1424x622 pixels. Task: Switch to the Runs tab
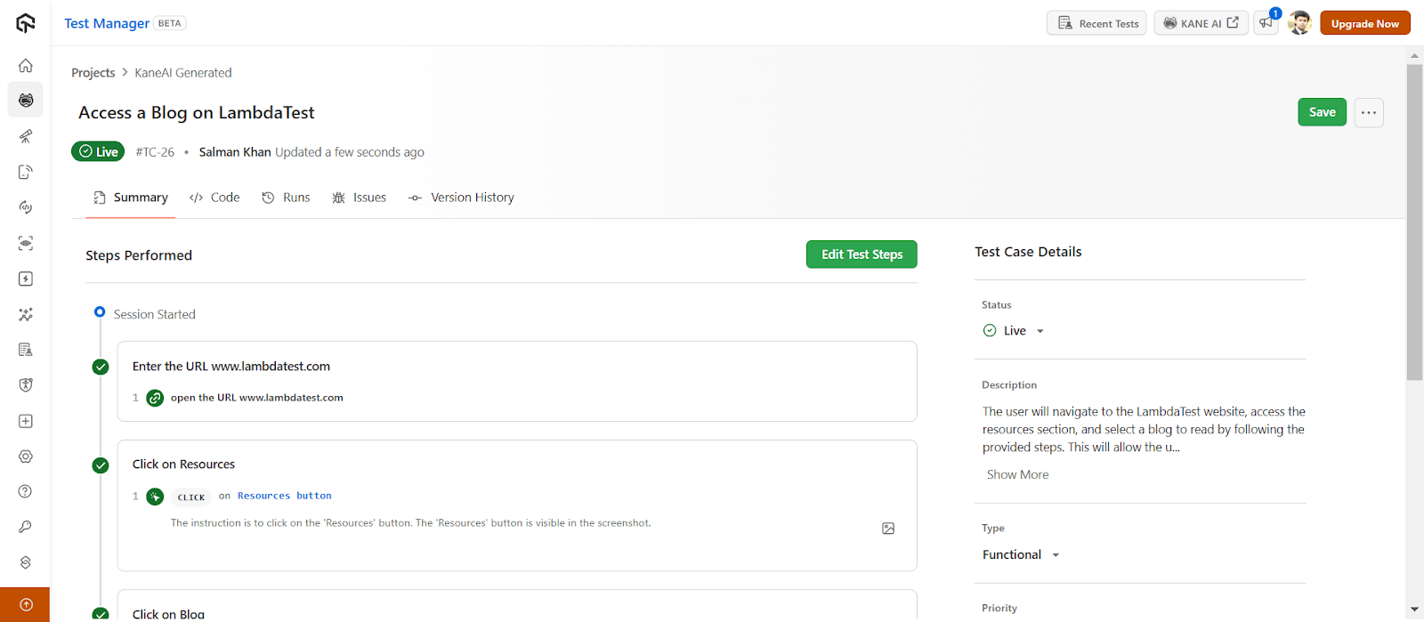(x=287, y=198)
